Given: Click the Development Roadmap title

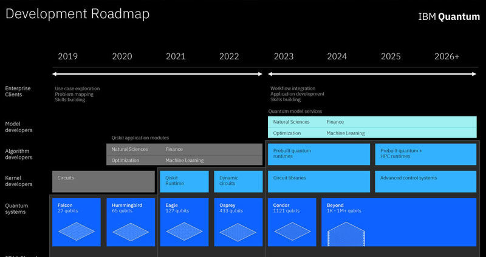Looking at the screenshot, I should 77,13.
